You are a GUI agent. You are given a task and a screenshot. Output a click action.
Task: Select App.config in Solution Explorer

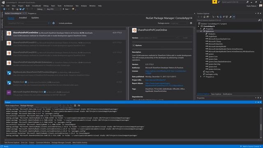click(x=210, y=72)
